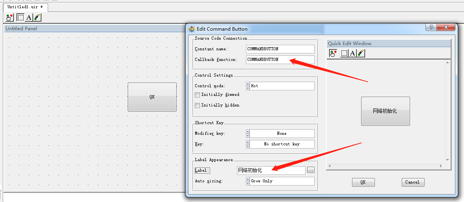Select operate hand tool in Quick Edit Window
This screenshot has width=464, height=202.
tap(333, 53)
